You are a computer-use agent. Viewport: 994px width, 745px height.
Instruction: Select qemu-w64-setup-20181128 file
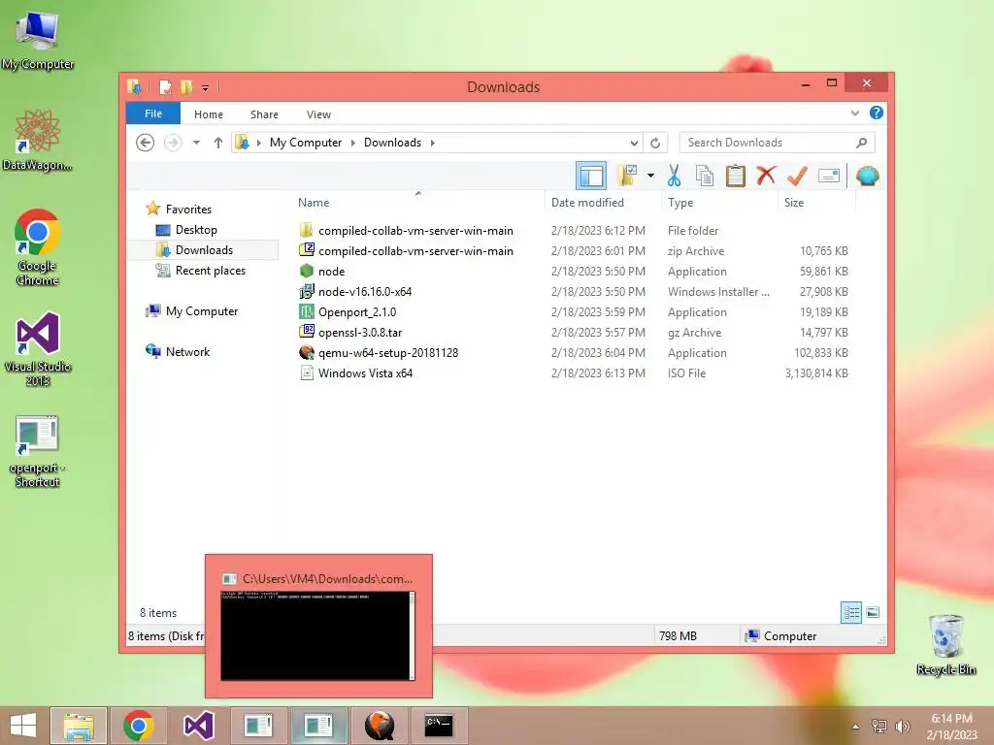tap(573, 352)
